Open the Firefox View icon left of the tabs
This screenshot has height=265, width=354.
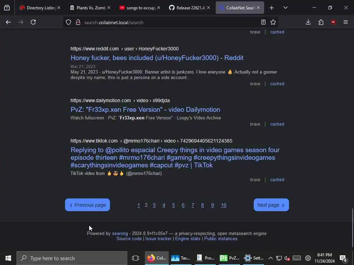click(7, 8)
